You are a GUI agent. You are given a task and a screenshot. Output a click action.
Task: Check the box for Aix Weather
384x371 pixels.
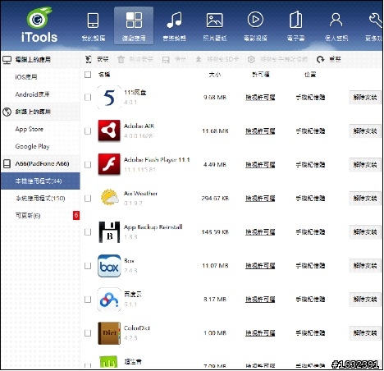click(x=88, y=198)
